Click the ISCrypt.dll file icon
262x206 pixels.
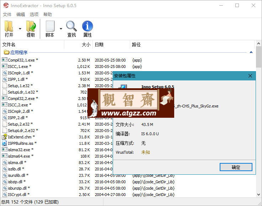[5, 195]
